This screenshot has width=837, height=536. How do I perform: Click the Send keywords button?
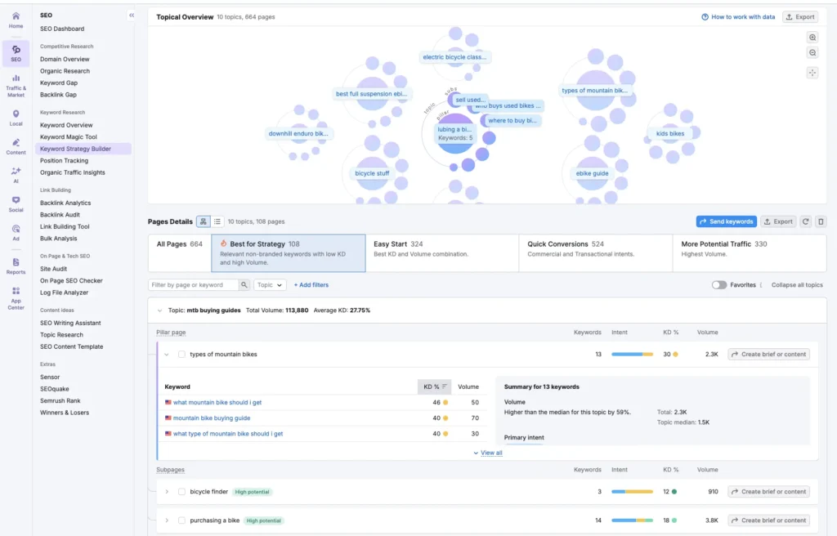(x=727, y=221)
